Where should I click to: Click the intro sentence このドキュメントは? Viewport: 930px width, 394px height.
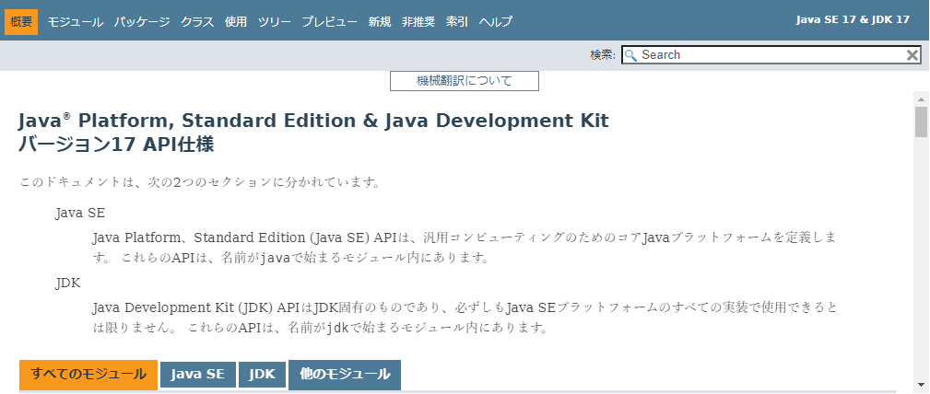click(x=199, y=182)
